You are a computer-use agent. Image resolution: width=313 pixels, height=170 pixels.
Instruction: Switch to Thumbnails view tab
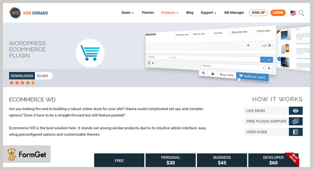(x=182, y=34)
